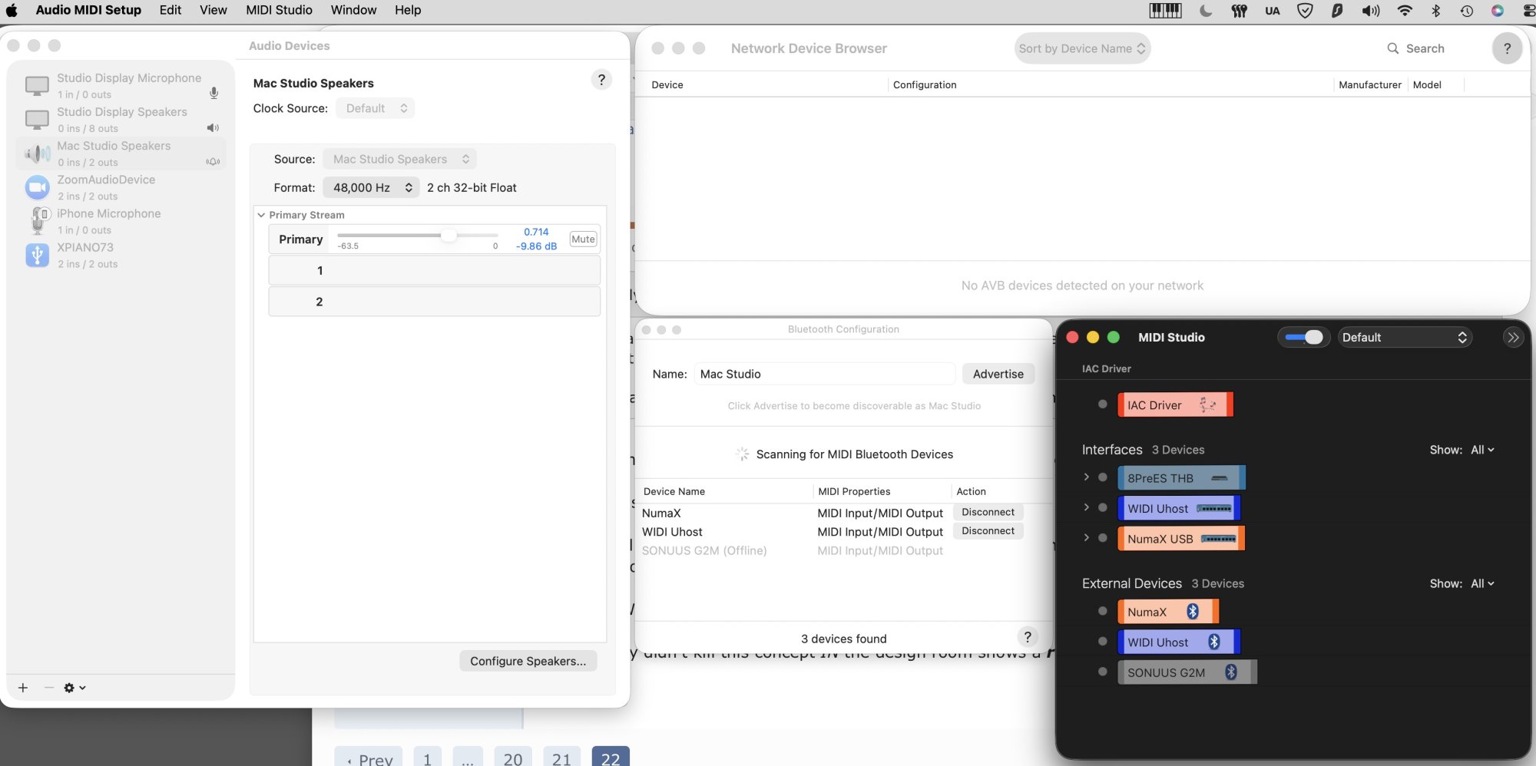The height and width of the screenshot is (766, 1536).
Task: Select SONUUS G2M (Offline) row in Bluetooth list
Action: pos(843,550)
